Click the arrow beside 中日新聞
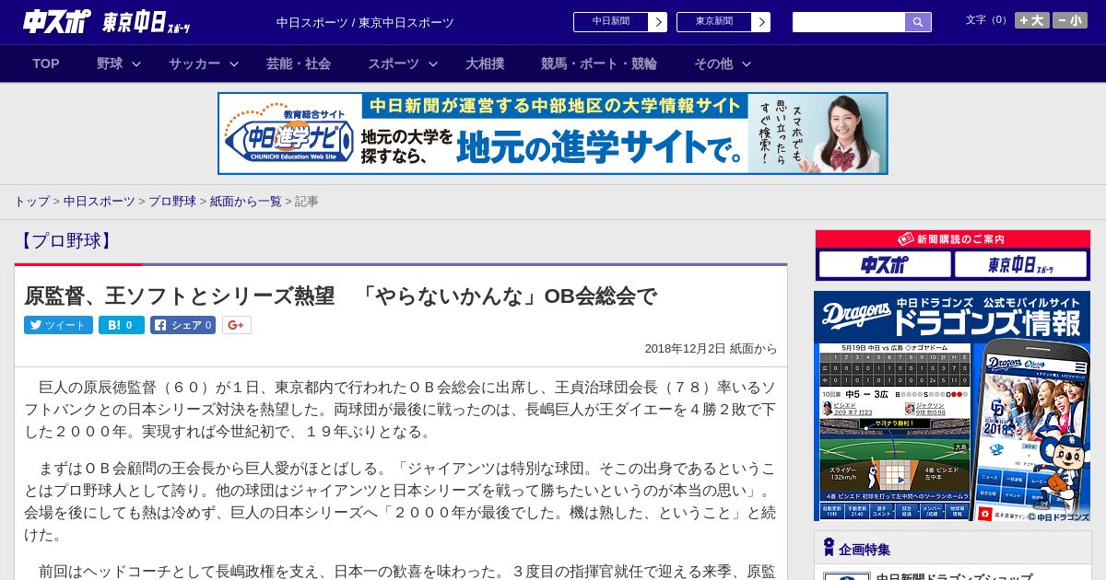Screen dimensions: 1106x580 pos(657,22)
